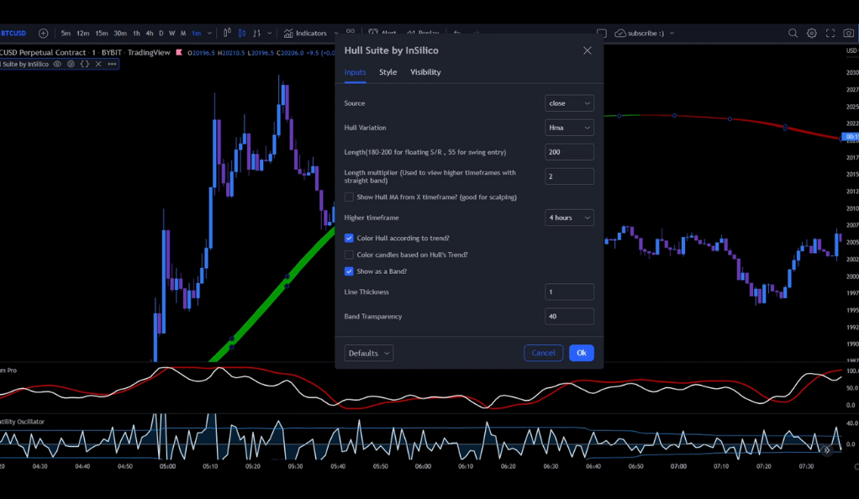Open the bar style chart icon
This screenshot has width=859, height=499.
point(227,33)
